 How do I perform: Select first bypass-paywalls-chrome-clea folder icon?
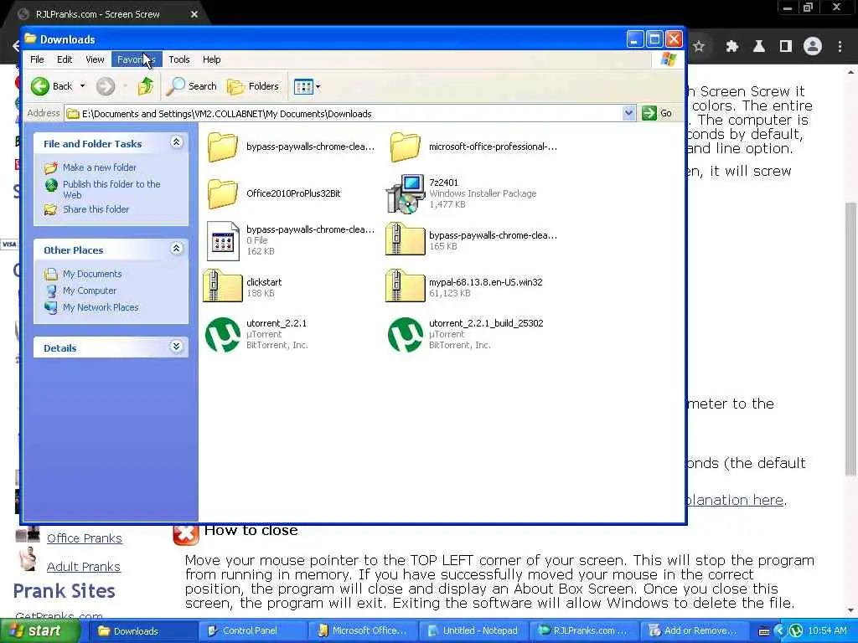click(x=222, y=147)
